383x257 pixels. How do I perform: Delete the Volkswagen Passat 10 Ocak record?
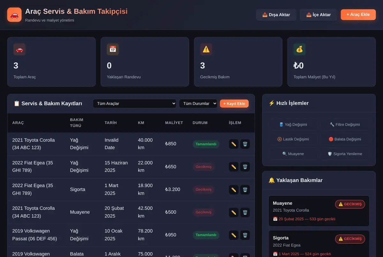[x=245, y=235]
